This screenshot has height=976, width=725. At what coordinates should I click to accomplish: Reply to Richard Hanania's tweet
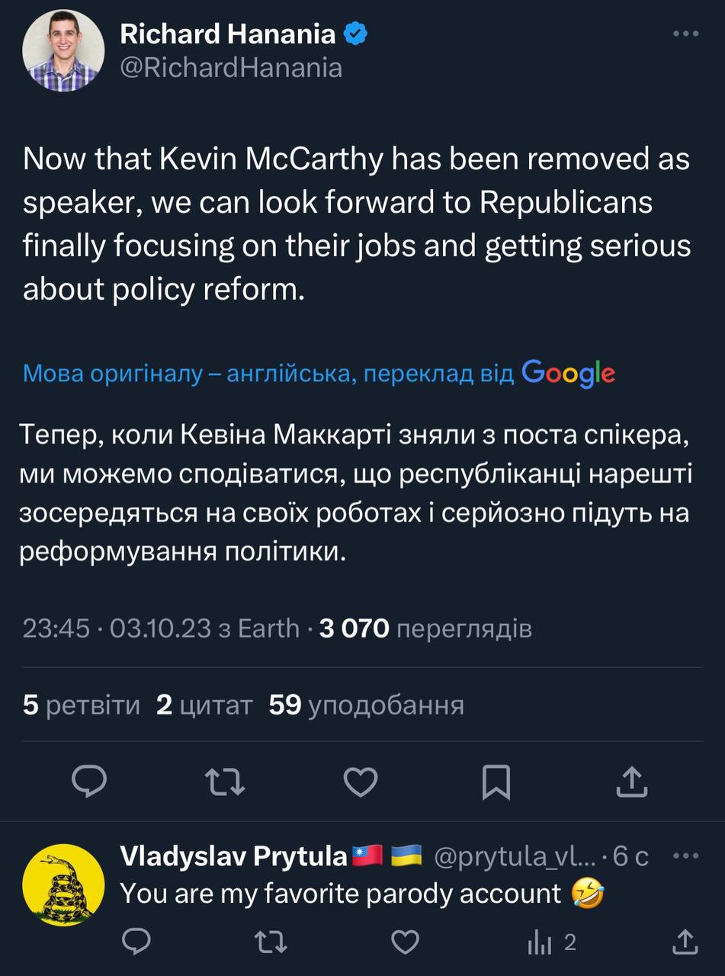point(89,781)
